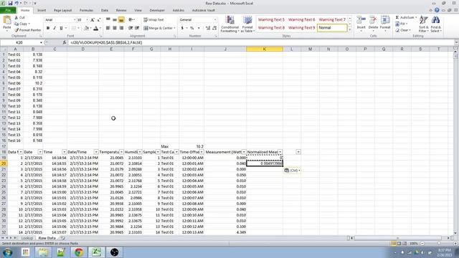Toggle middle vertical alignment in ribbon
Screen dimensions: 459x258
(115, 19)
